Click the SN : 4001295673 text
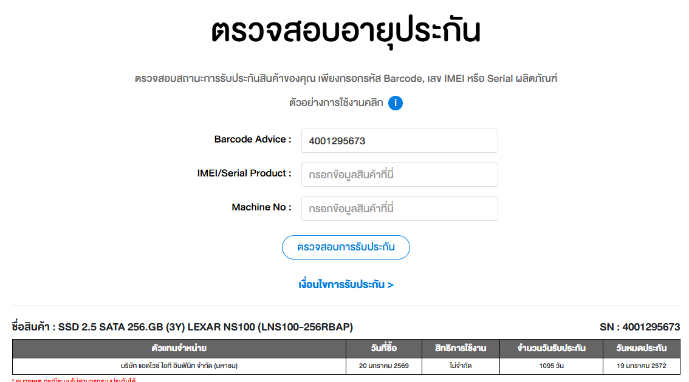Viewport: 689px width, 382px height. (x=639, y=327)
